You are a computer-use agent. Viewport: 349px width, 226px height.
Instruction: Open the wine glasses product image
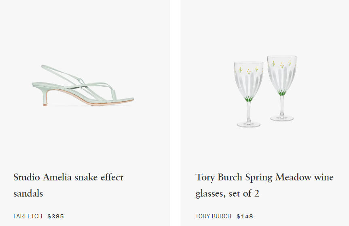point(265,91)
